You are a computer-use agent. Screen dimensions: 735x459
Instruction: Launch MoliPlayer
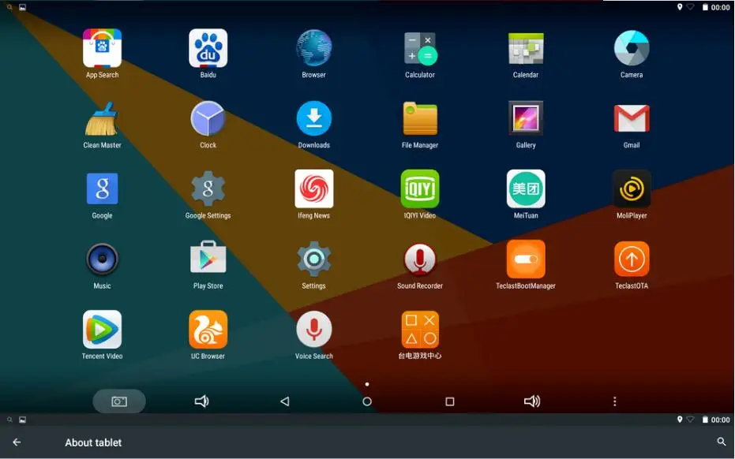[632, 188]
